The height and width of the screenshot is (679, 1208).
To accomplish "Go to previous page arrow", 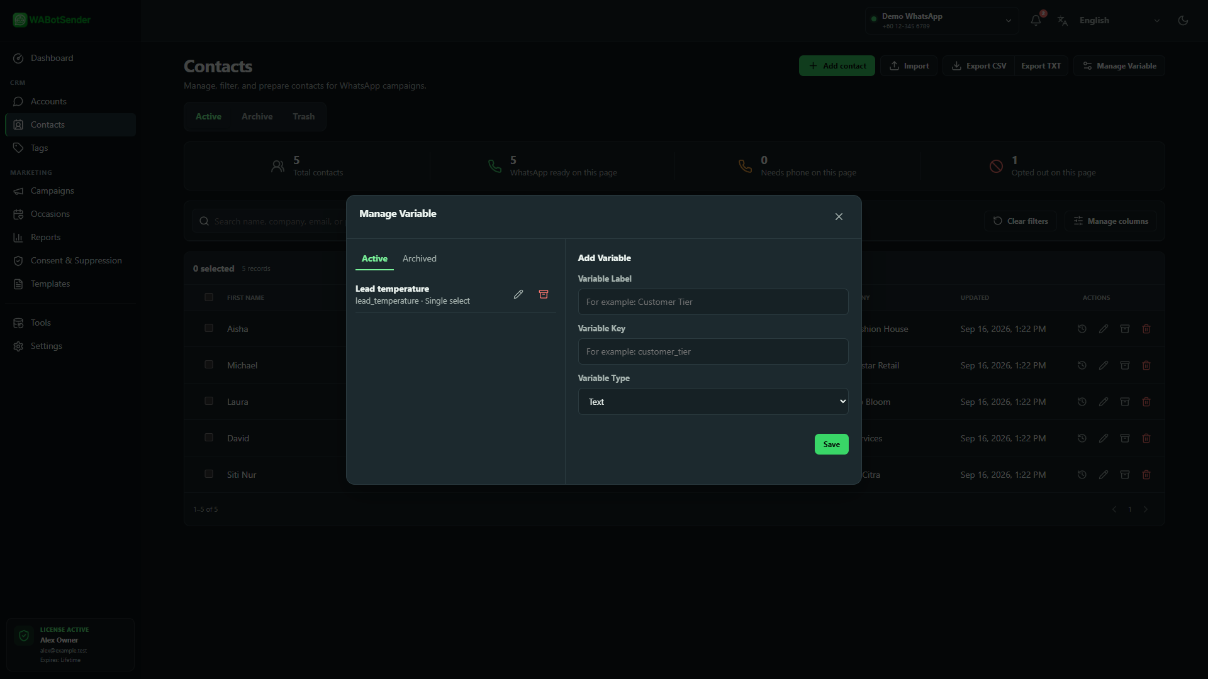I will point(1114,509).
